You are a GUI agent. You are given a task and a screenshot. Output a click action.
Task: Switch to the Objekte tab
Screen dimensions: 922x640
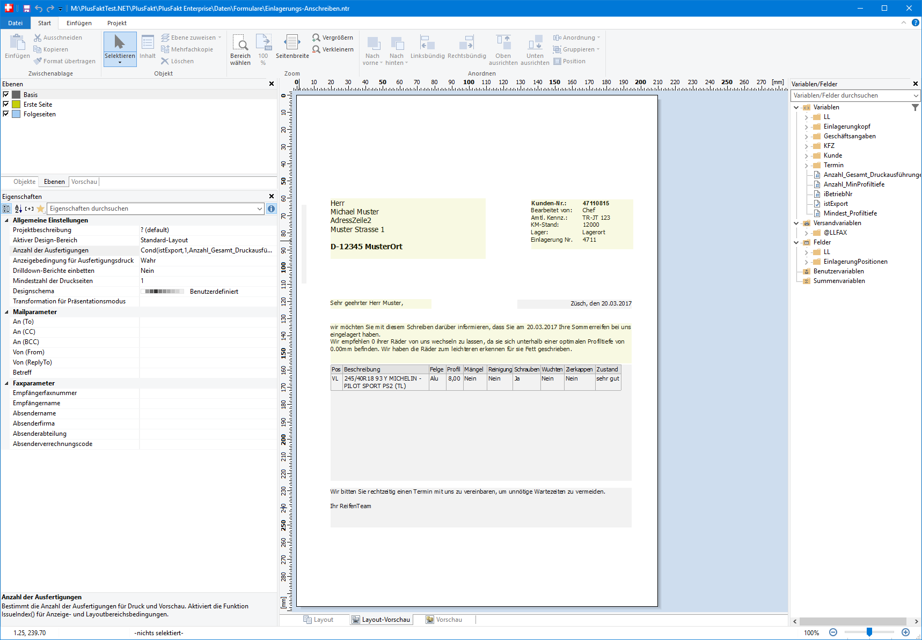tap(25, 182)
